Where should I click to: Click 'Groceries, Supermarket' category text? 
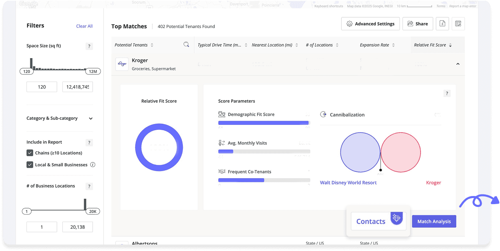(154, 69)
